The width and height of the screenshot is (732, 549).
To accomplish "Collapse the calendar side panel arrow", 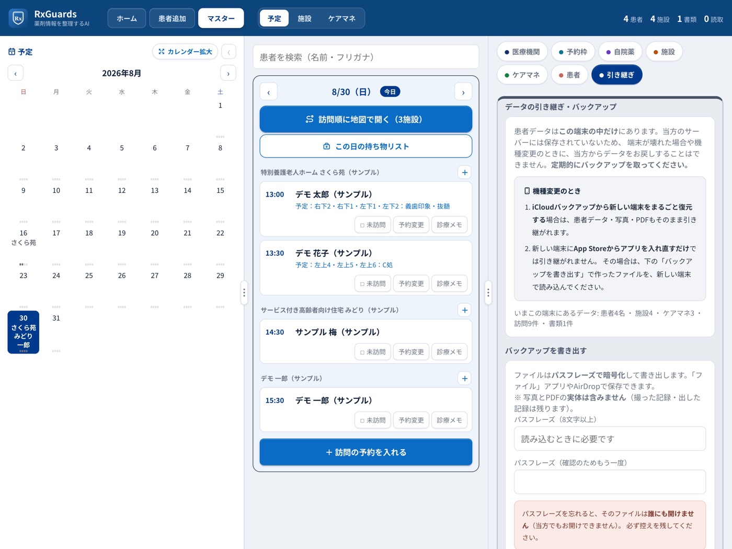I will 228,52.
